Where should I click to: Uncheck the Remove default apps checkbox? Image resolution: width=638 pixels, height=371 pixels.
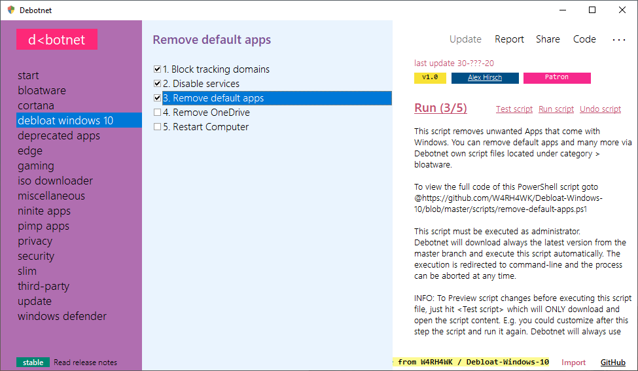click(x=157, y=98)
